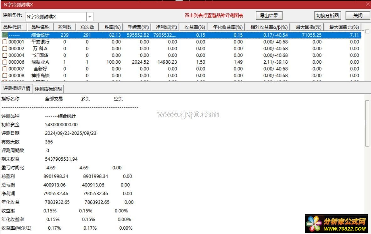The width and height of the screenshot is (371, 234).
Task: Click fee value 2024.52 in 深振业A row
Action: (140, 62)
